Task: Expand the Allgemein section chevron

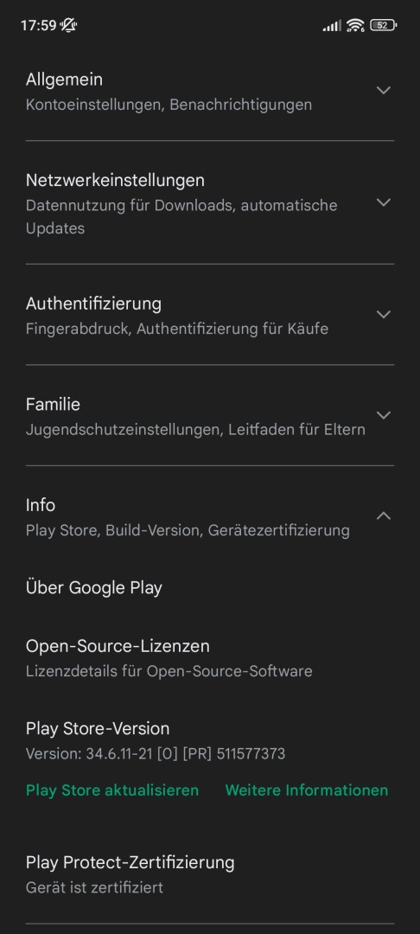Action: coord(384,91)
